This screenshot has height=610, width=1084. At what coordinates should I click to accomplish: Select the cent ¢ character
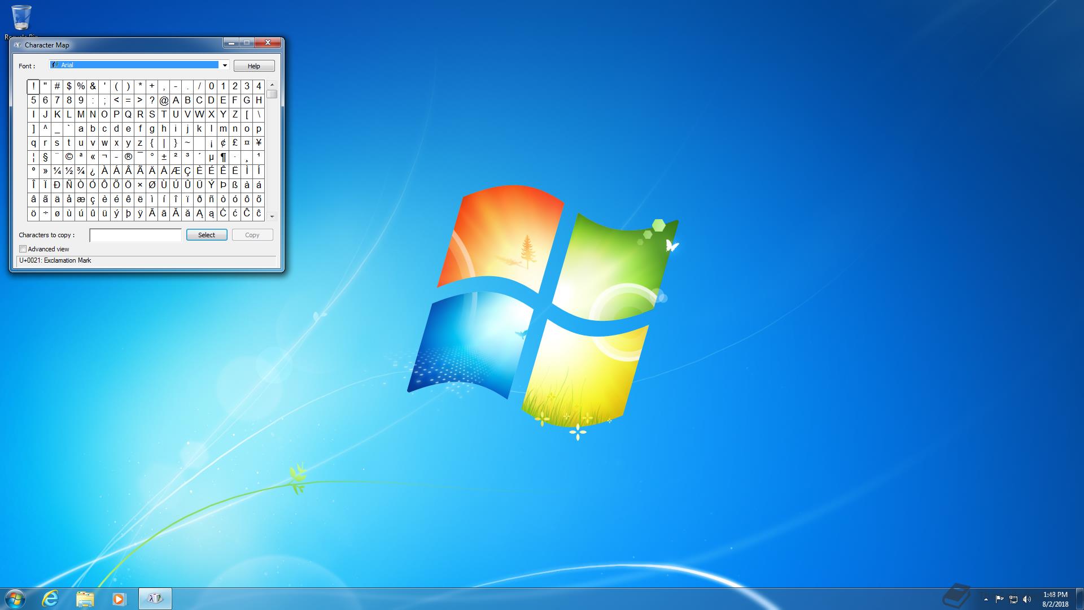223,143
